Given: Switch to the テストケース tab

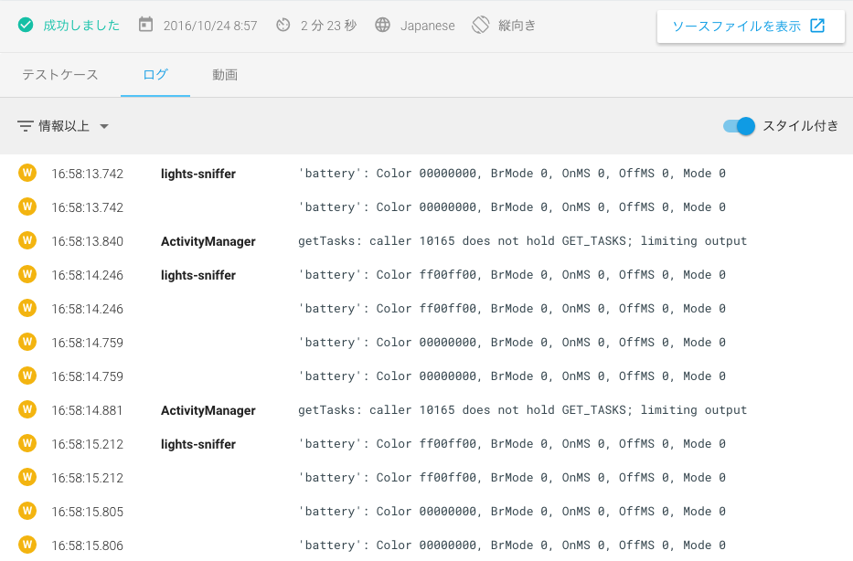Looking at the screenshot, I should [60, 75].
